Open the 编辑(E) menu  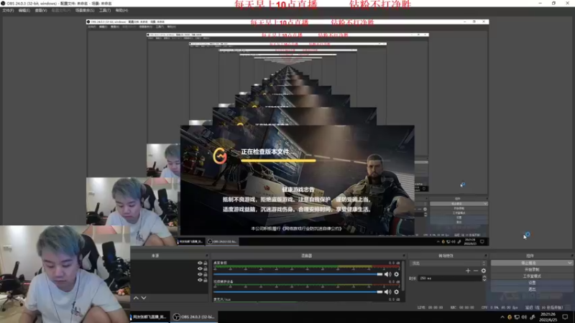(24, 10)
